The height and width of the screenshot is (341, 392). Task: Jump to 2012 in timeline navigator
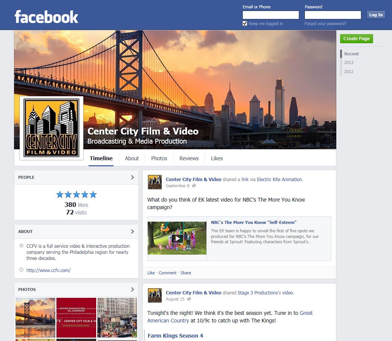point(348,72)
